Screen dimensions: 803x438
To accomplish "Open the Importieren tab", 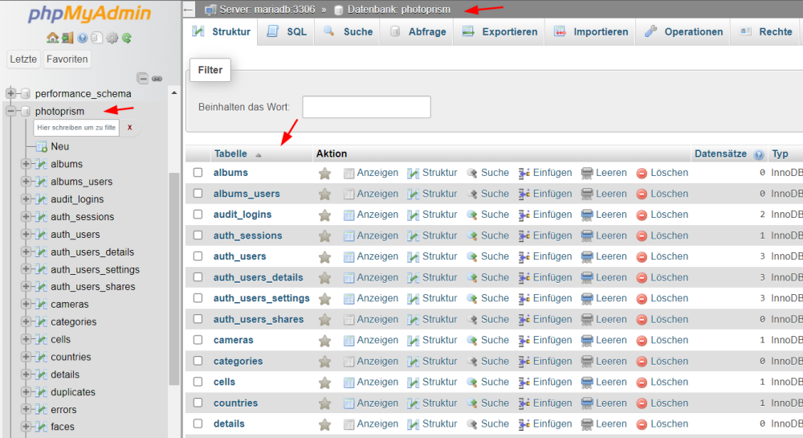I will [590, 32].
